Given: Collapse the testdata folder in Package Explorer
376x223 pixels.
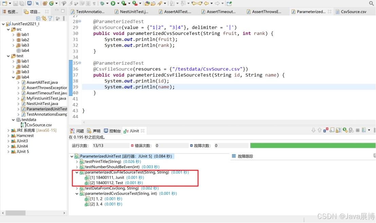Looking at the screenshot, I should point(13,119).
